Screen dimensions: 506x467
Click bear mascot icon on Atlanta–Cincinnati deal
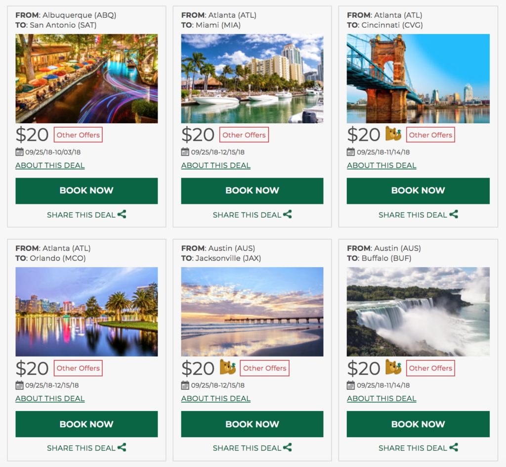point(393,134)
